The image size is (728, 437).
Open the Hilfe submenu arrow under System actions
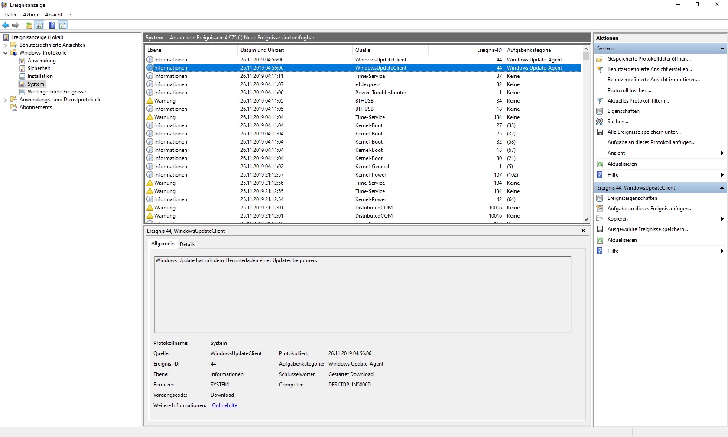coord(722,175)
